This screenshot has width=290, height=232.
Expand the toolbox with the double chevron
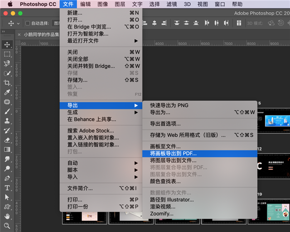pos(3,31)
